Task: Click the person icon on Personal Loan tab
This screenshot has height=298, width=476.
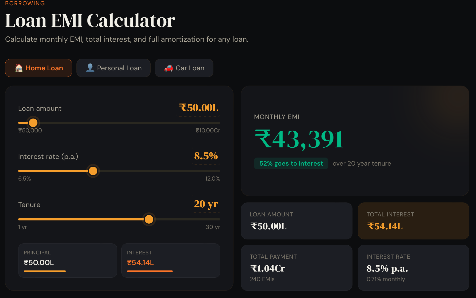Action: click(90, 68)
